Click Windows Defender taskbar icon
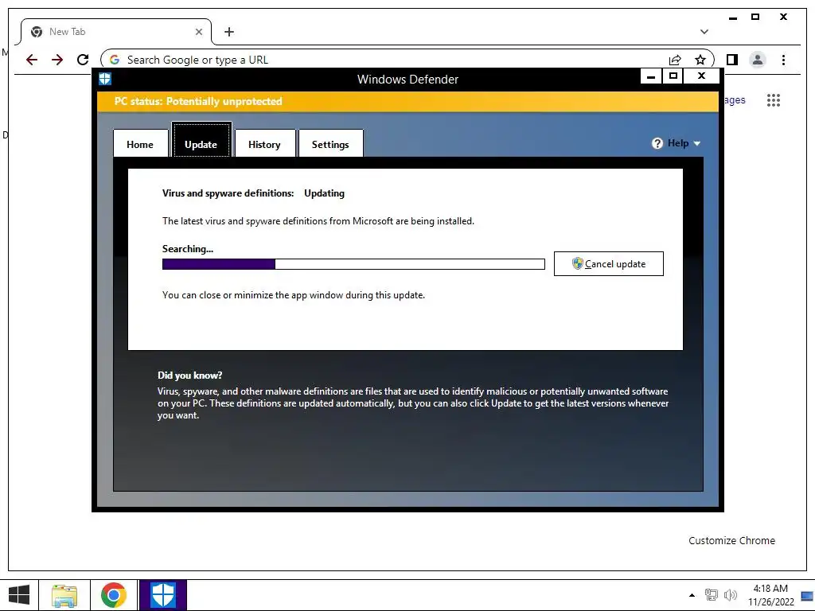Image resolution: width=815 pixels, height=611 pixels. [x=162, y=595]
